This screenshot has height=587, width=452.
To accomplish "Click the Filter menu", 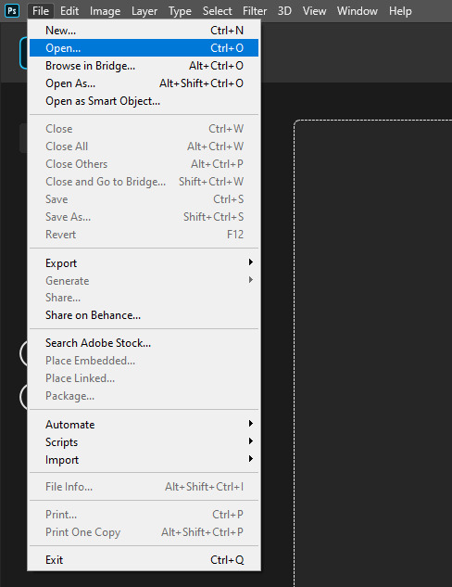I will click(x=255, y=11).
